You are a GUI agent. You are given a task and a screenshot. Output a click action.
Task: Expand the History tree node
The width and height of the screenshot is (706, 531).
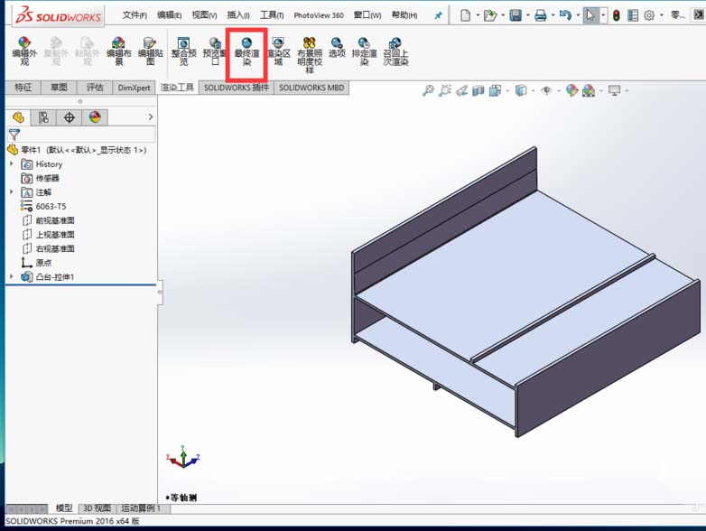(12, 164)
